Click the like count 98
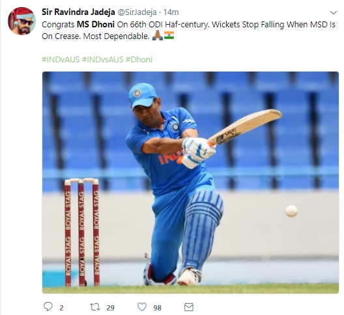The width and height of the screenshot is (344, 315). tap(157, 308)
